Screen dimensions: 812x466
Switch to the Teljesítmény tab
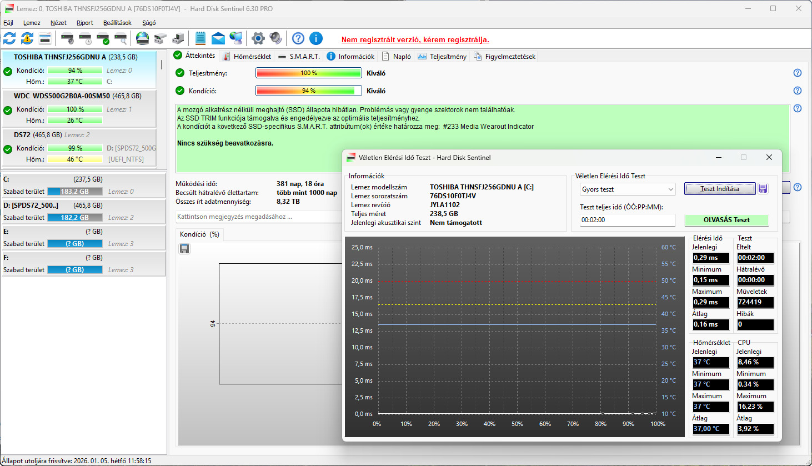(x=442, y=56)
